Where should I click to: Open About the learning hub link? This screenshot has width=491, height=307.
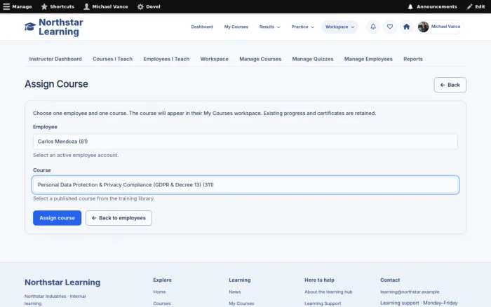pyautogui.click(x=328, y=292)
